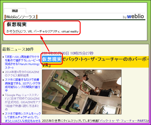Viewport: 151px width, 125px height.
Task: Click the 最新ニュース30件 heading
Action: point(18,49)
